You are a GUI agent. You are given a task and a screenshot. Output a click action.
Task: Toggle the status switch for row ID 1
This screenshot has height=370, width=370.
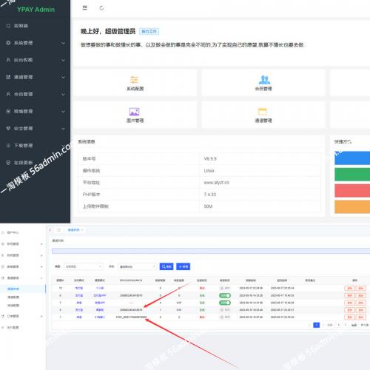(x=225, y=317)
